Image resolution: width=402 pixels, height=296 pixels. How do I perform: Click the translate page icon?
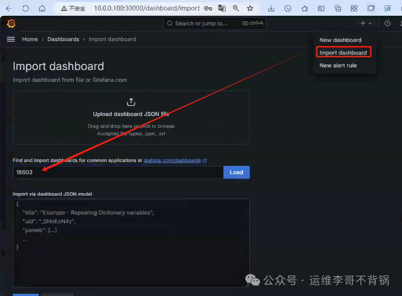click(x=222, y=9)
